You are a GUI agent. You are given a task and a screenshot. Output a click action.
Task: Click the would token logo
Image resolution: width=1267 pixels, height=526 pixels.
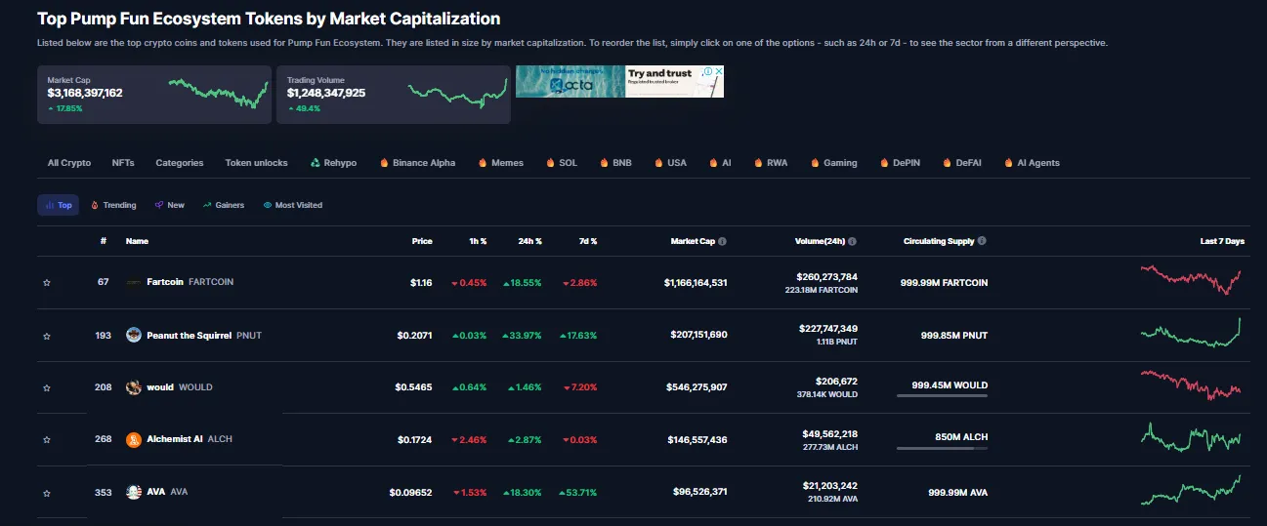click(x=134, y=387)
